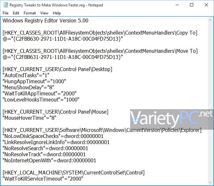Maximize the Notepad window
214x186 pixels.
192,5
